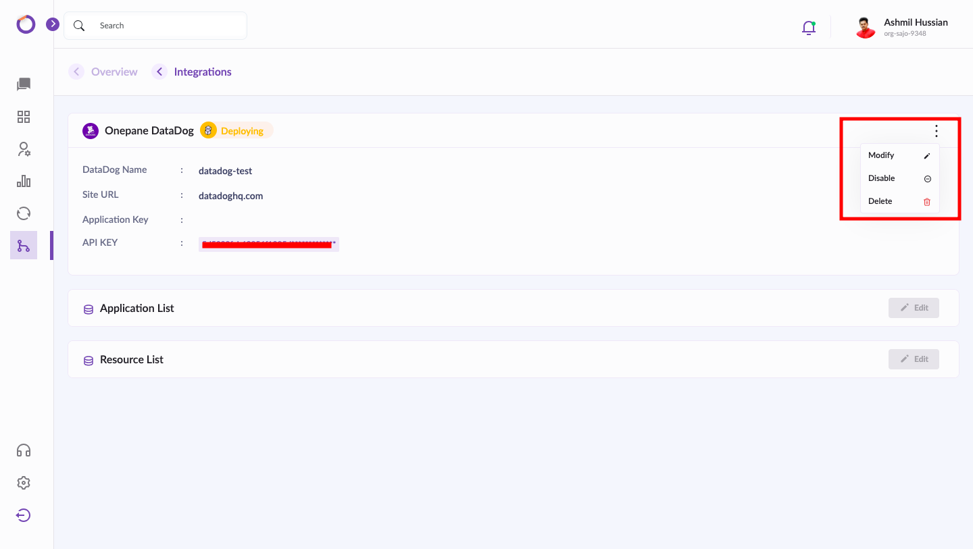Click the chevron beside Integrations
The width and height of the screenshot is (973, 549).
tap(159, 72)
